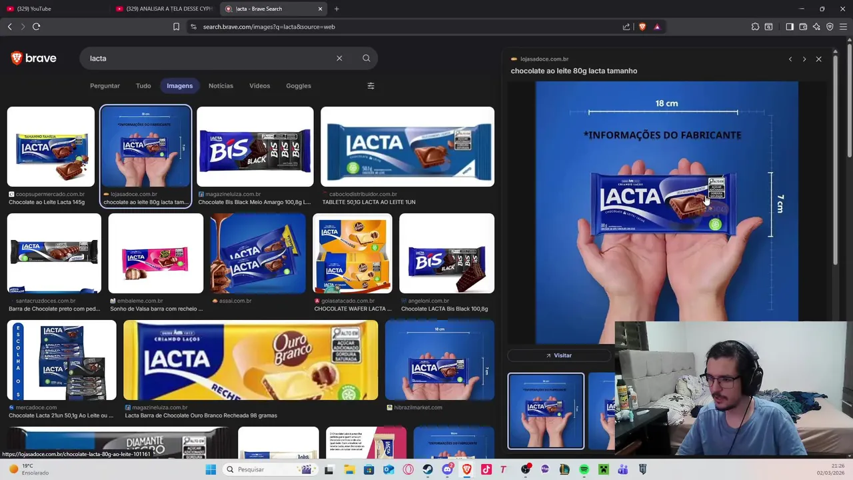
Task: Click the lojasadoce.com.br source link in the preview
Action: coord(544,59)
